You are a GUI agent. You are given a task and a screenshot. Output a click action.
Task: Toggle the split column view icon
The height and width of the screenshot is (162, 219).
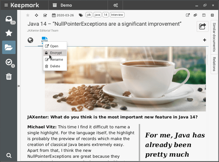point(204,15)
